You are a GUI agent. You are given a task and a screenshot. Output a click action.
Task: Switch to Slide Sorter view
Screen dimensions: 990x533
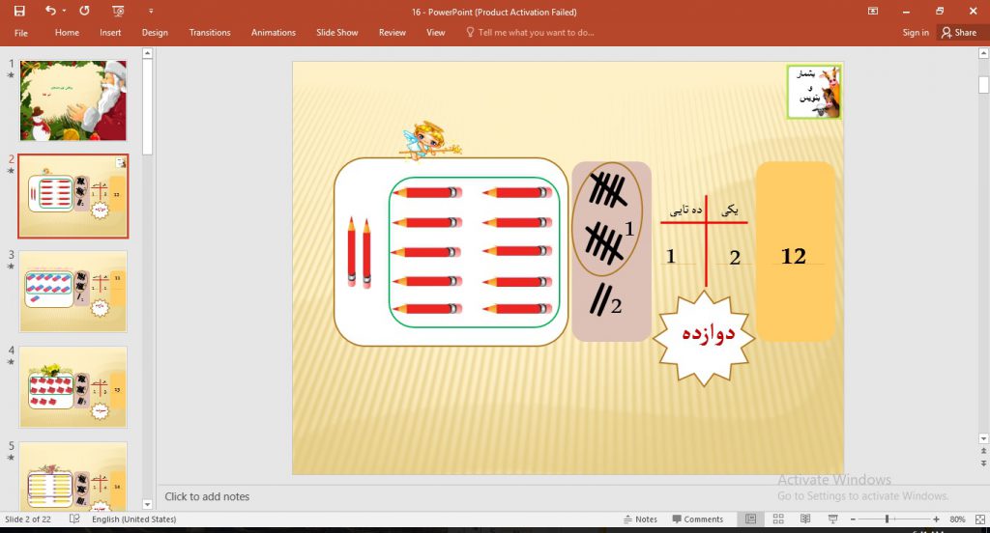[x=778, y=519]
